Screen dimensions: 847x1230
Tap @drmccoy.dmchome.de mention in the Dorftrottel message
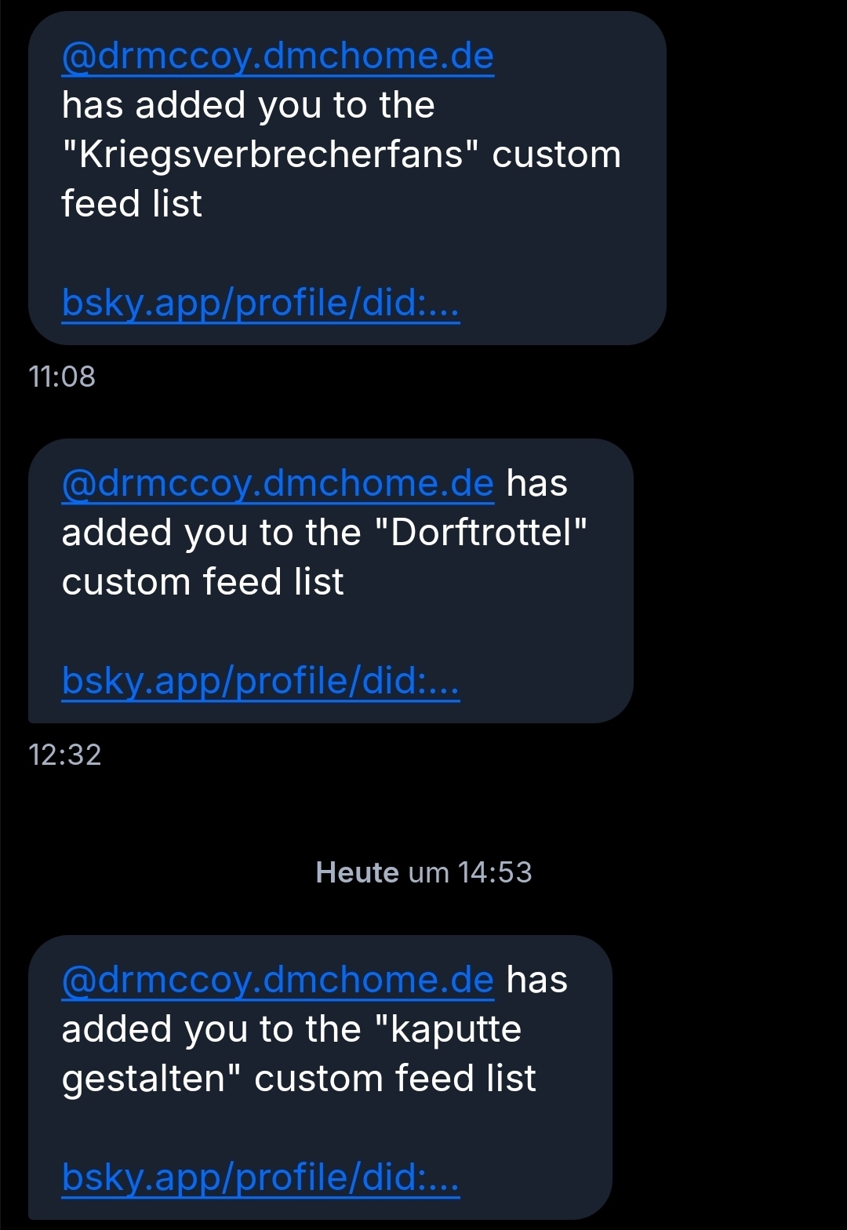278,483
